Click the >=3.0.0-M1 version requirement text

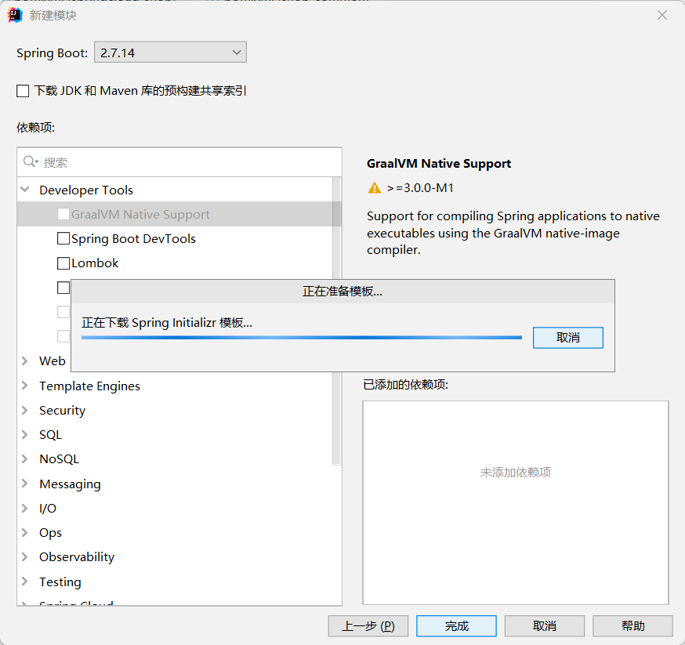[420, 188]
